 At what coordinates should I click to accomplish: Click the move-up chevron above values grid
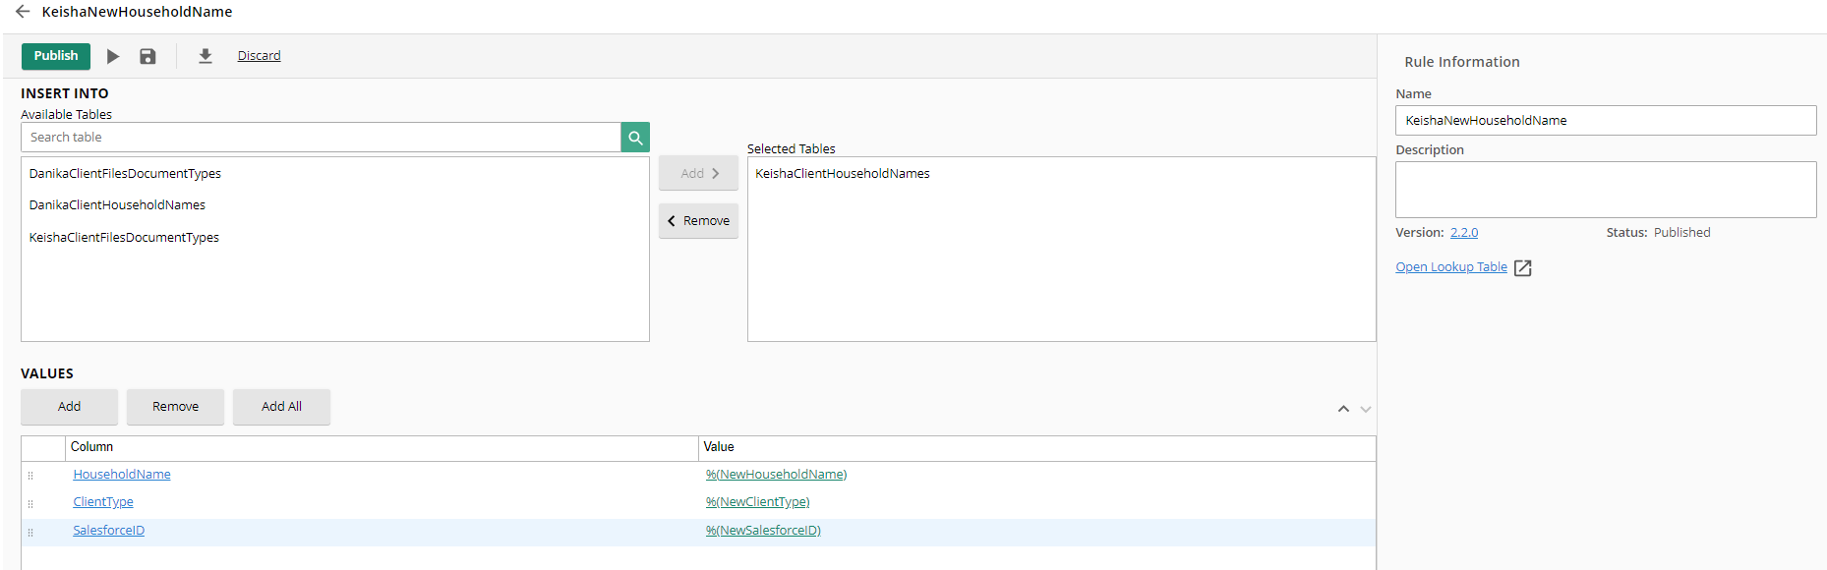[x=1343, y=409]
